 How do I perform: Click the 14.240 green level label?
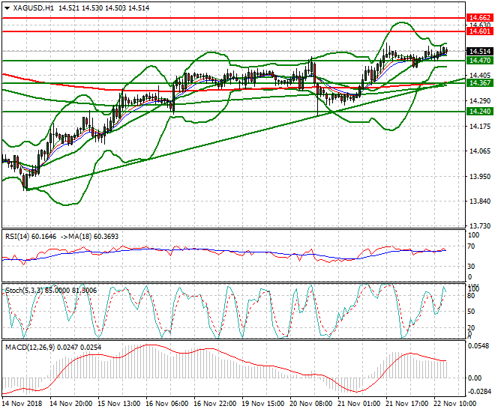point(479,112)
